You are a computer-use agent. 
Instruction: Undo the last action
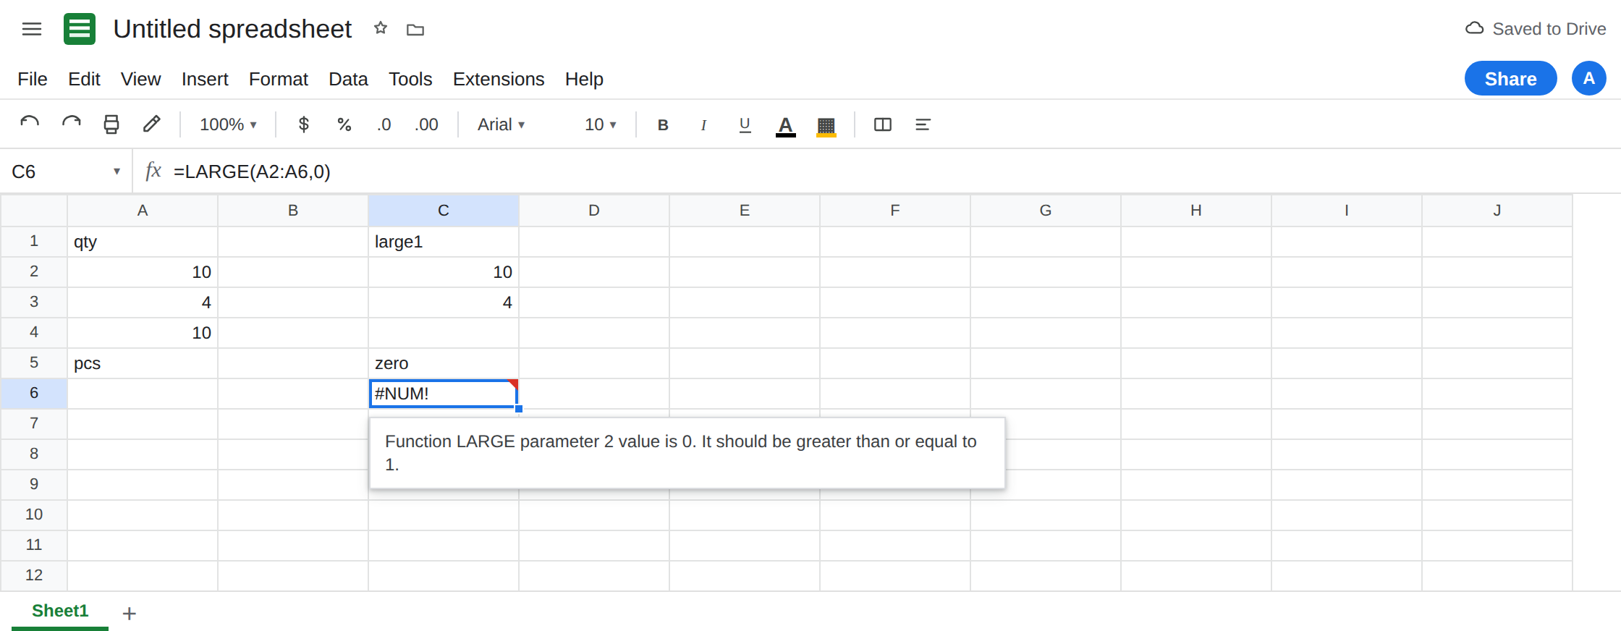(x=30, y=124)
